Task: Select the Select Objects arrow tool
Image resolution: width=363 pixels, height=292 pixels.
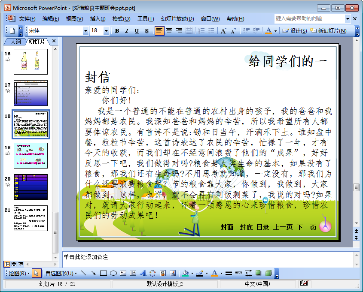Action: pyautogui.click(x=37, y=273)
